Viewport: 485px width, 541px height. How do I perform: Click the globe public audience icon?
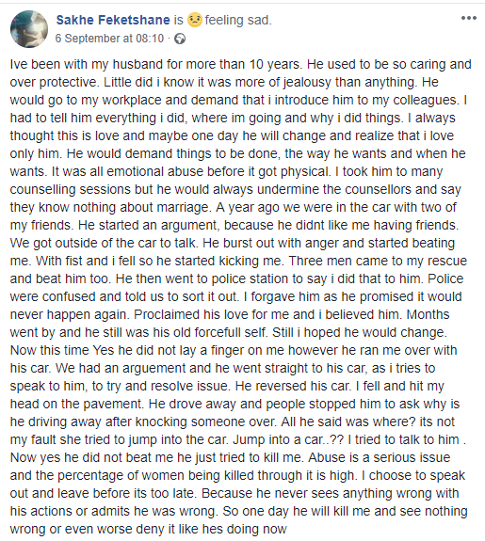point(180,39)
